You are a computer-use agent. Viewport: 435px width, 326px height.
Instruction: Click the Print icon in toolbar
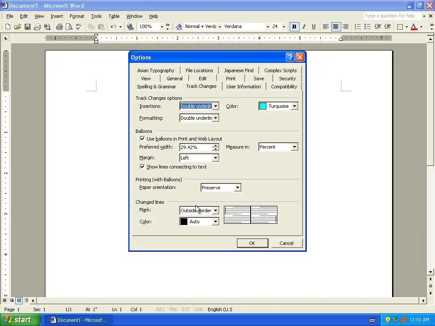59,27
